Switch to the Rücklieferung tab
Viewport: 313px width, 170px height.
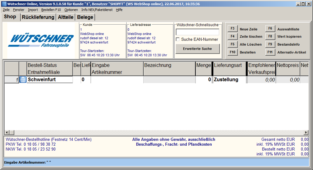point(38,17)
